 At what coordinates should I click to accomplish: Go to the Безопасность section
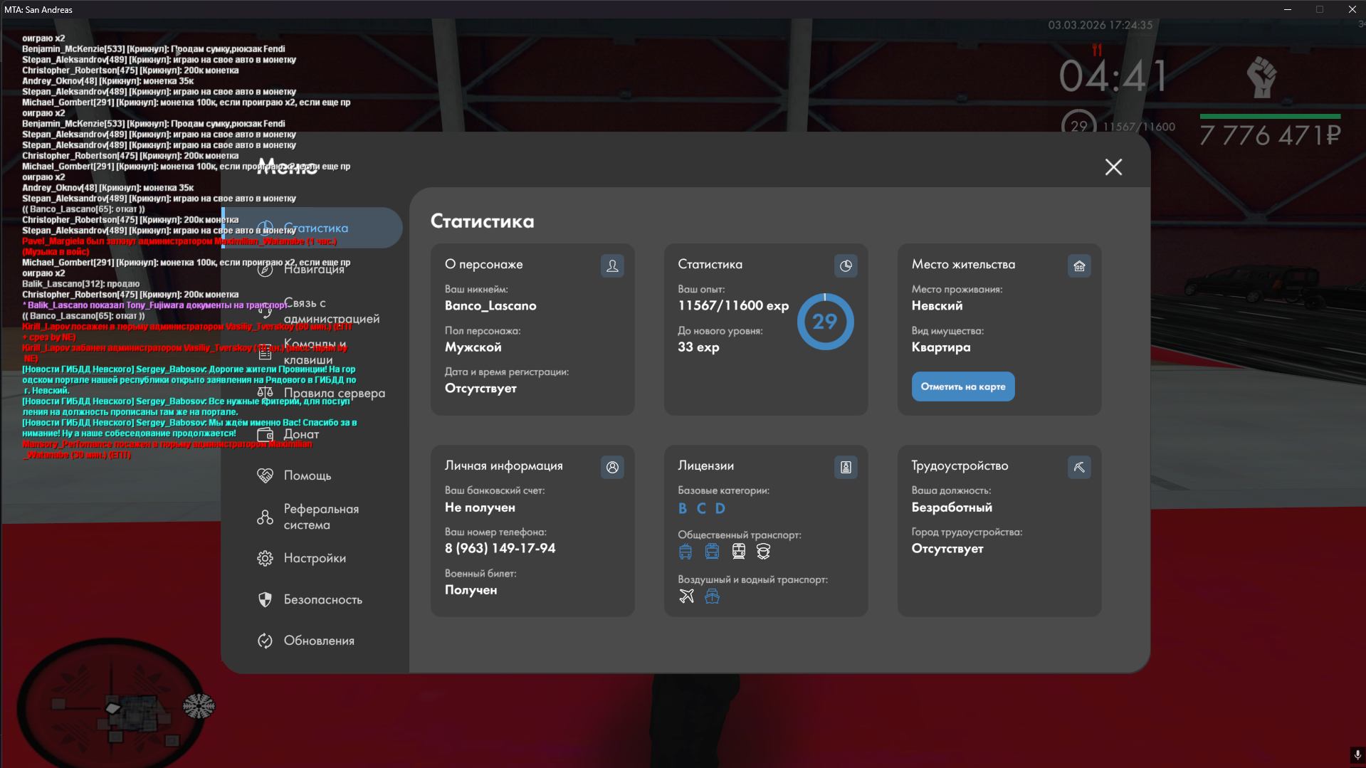pos(322,599)
